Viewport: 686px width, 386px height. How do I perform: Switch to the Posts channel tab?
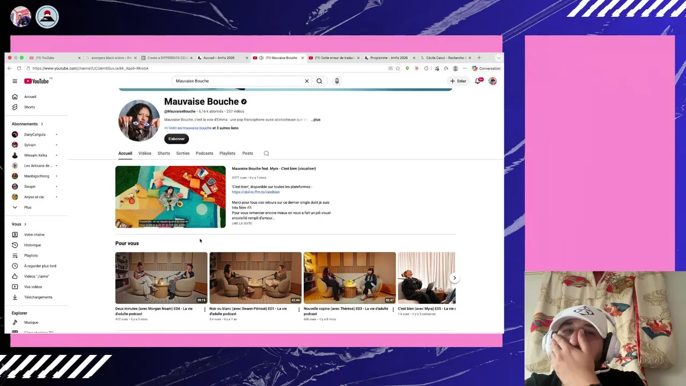248,153
